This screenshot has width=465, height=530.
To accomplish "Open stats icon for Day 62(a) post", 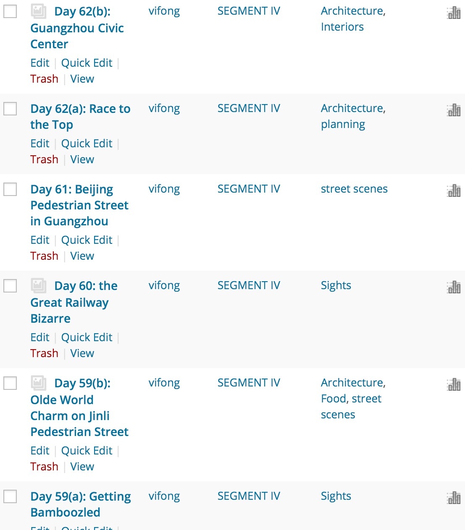I will coord(454,110).
